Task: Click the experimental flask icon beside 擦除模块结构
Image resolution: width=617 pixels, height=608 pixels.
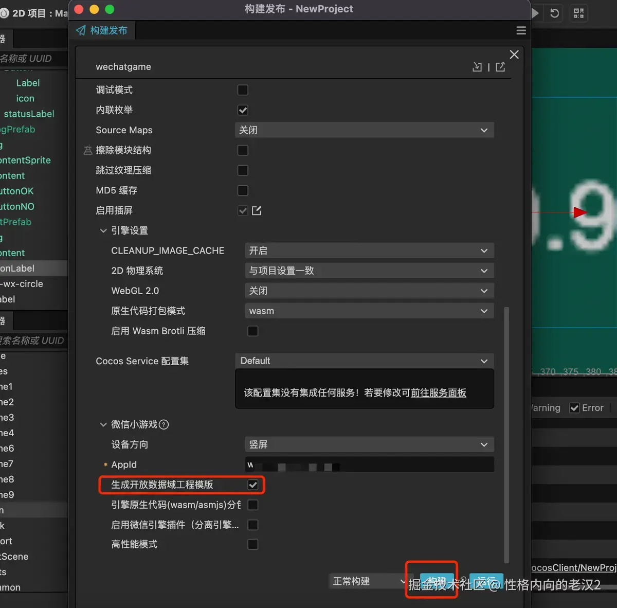Action: (x=88, y=150)
